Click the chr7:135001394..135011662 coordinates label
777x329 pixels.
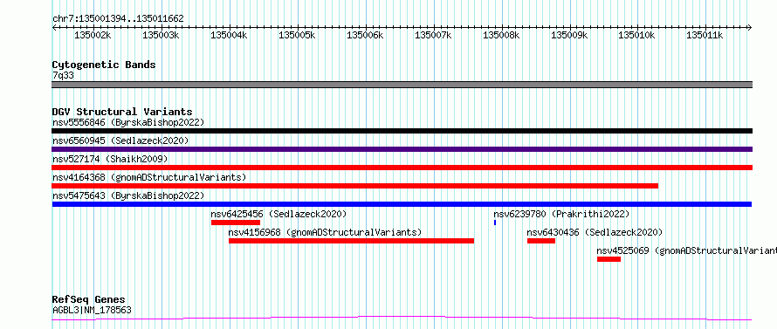(118, 19)
